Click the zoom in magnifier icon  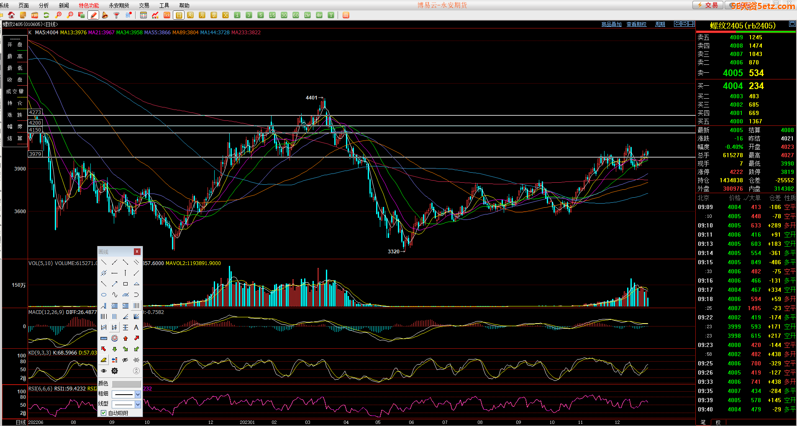[59, 15]
